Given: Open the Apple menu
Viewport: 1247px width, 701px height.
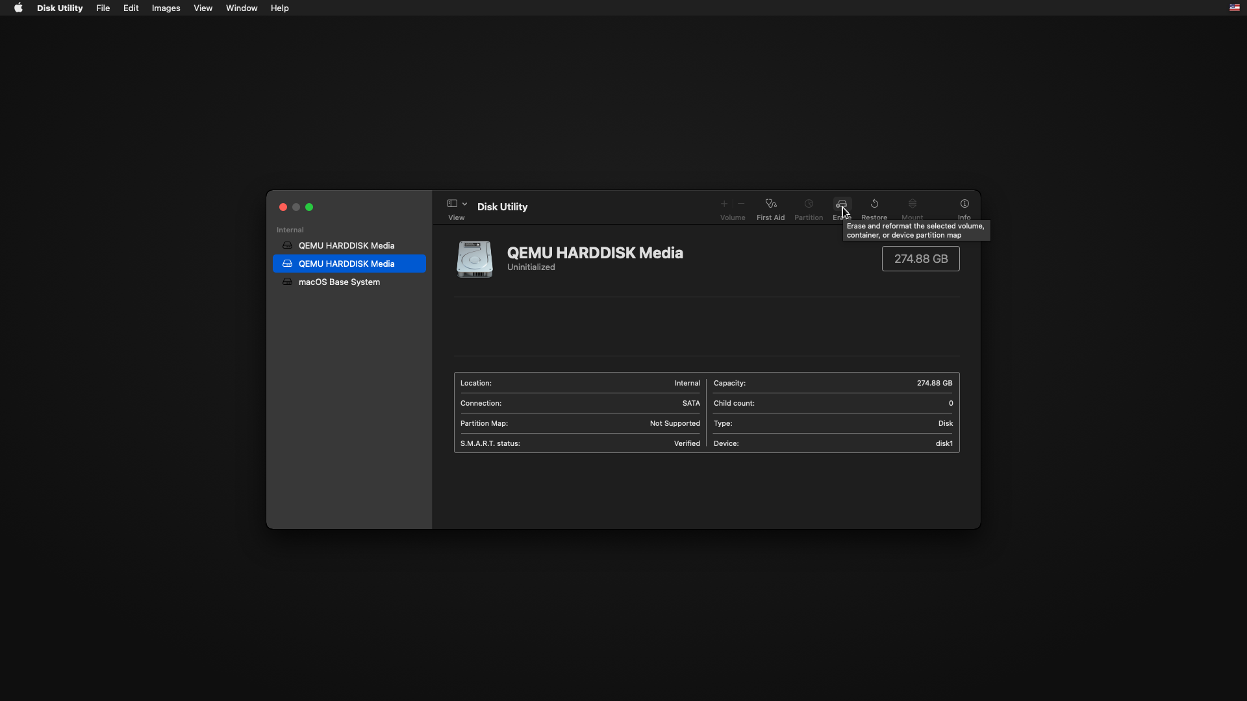Looking at the screenshot, I should coord(18,8).
